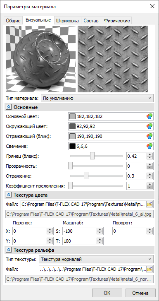Open color picker icon for Окружающий цвет
The image size is (159, 301).
point(149,126)
